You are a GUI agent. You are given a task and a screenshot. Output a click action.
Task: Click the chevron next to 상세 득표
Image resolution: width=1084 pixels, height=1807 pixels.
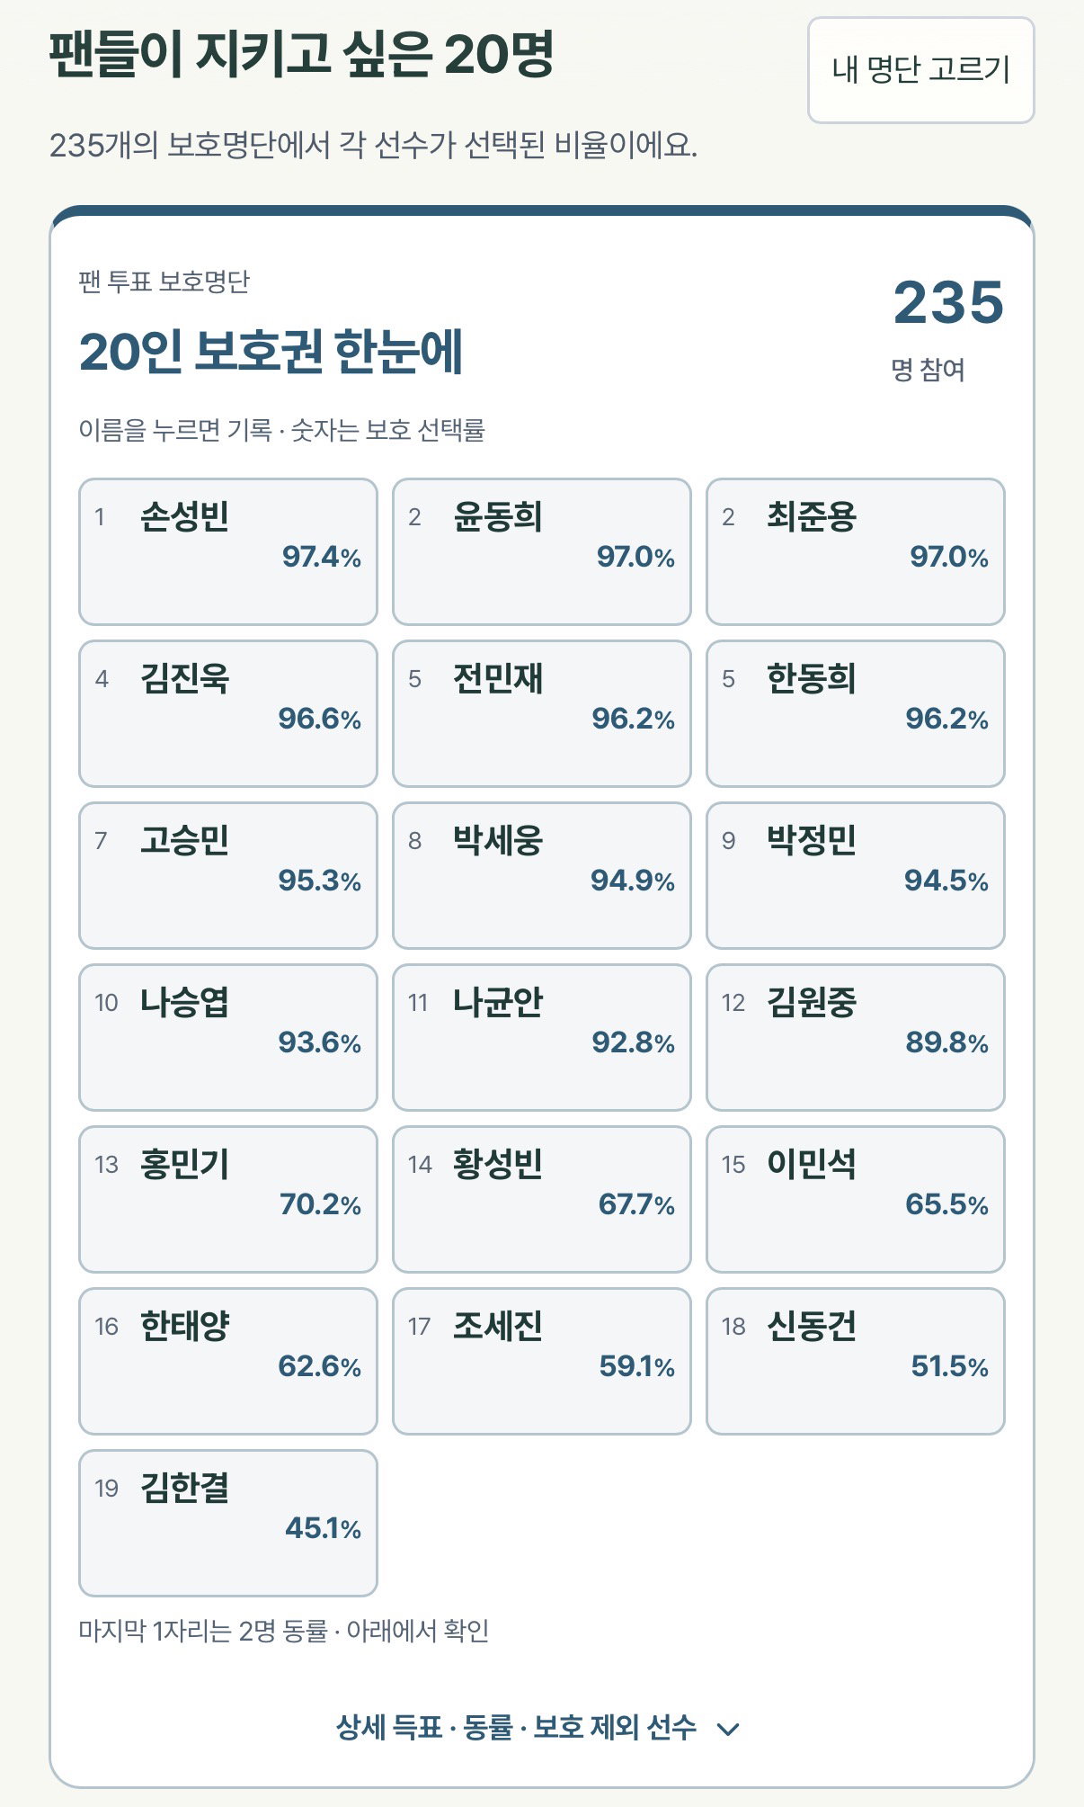pyautogui.click(x=730, y=1729)
